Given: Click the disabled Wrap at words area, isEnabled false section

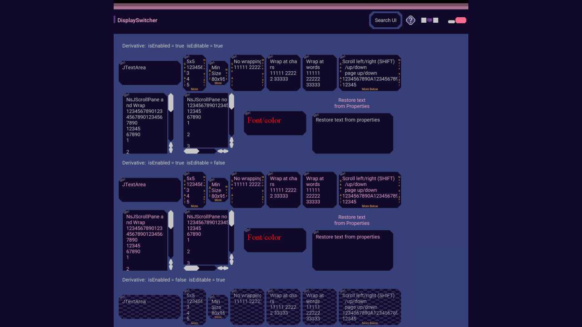Looking at the screenshot, I should [x=320, y=307].
